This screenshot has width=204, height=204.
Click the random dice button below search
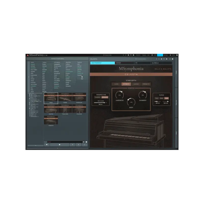tap(60, 145)
